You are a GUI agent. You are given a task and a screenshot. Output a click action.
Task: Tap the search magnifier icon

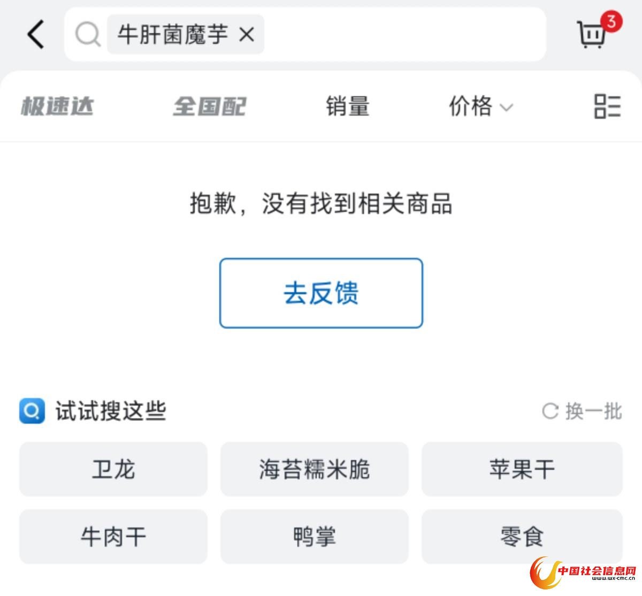pos(88,35)
